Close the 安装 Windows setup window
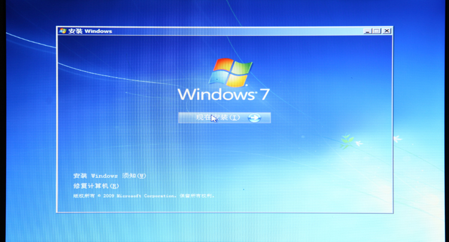Image resolution: width=449 pixels, height=242 pixels. [386, 31]
